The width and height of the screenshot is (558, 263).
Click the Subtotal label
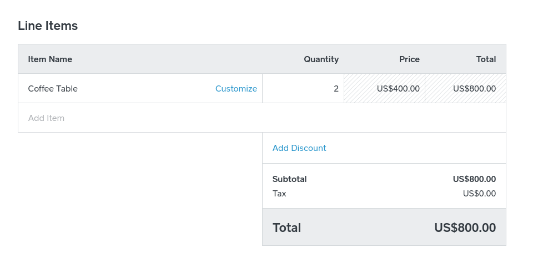[289, 179]
